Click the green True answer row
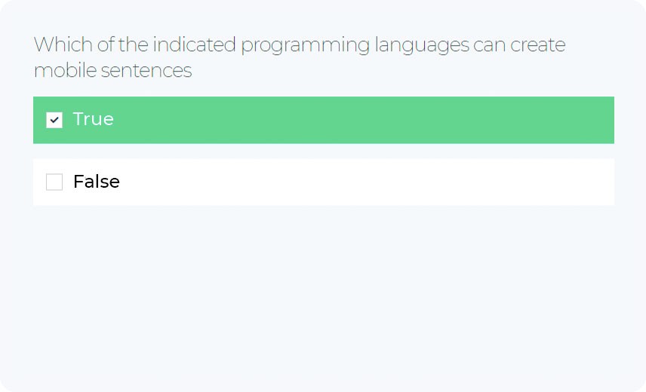 pyautogui.click(x=323, y=120)
